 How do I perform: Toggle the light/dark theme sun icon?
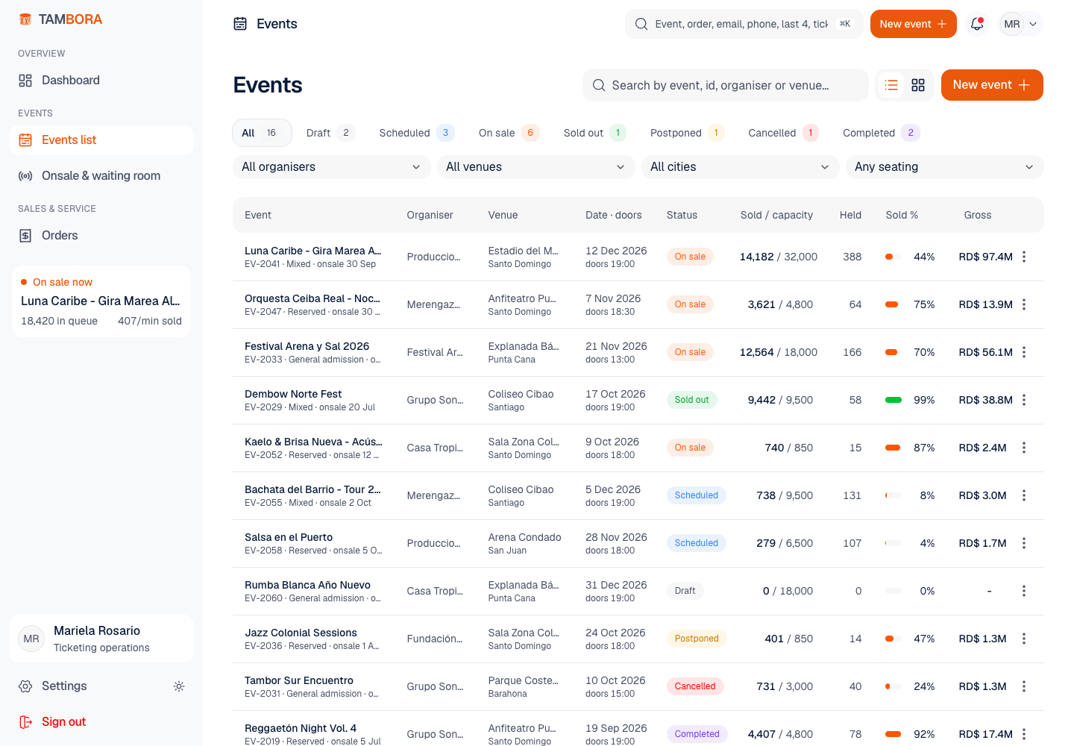(179, 686)
